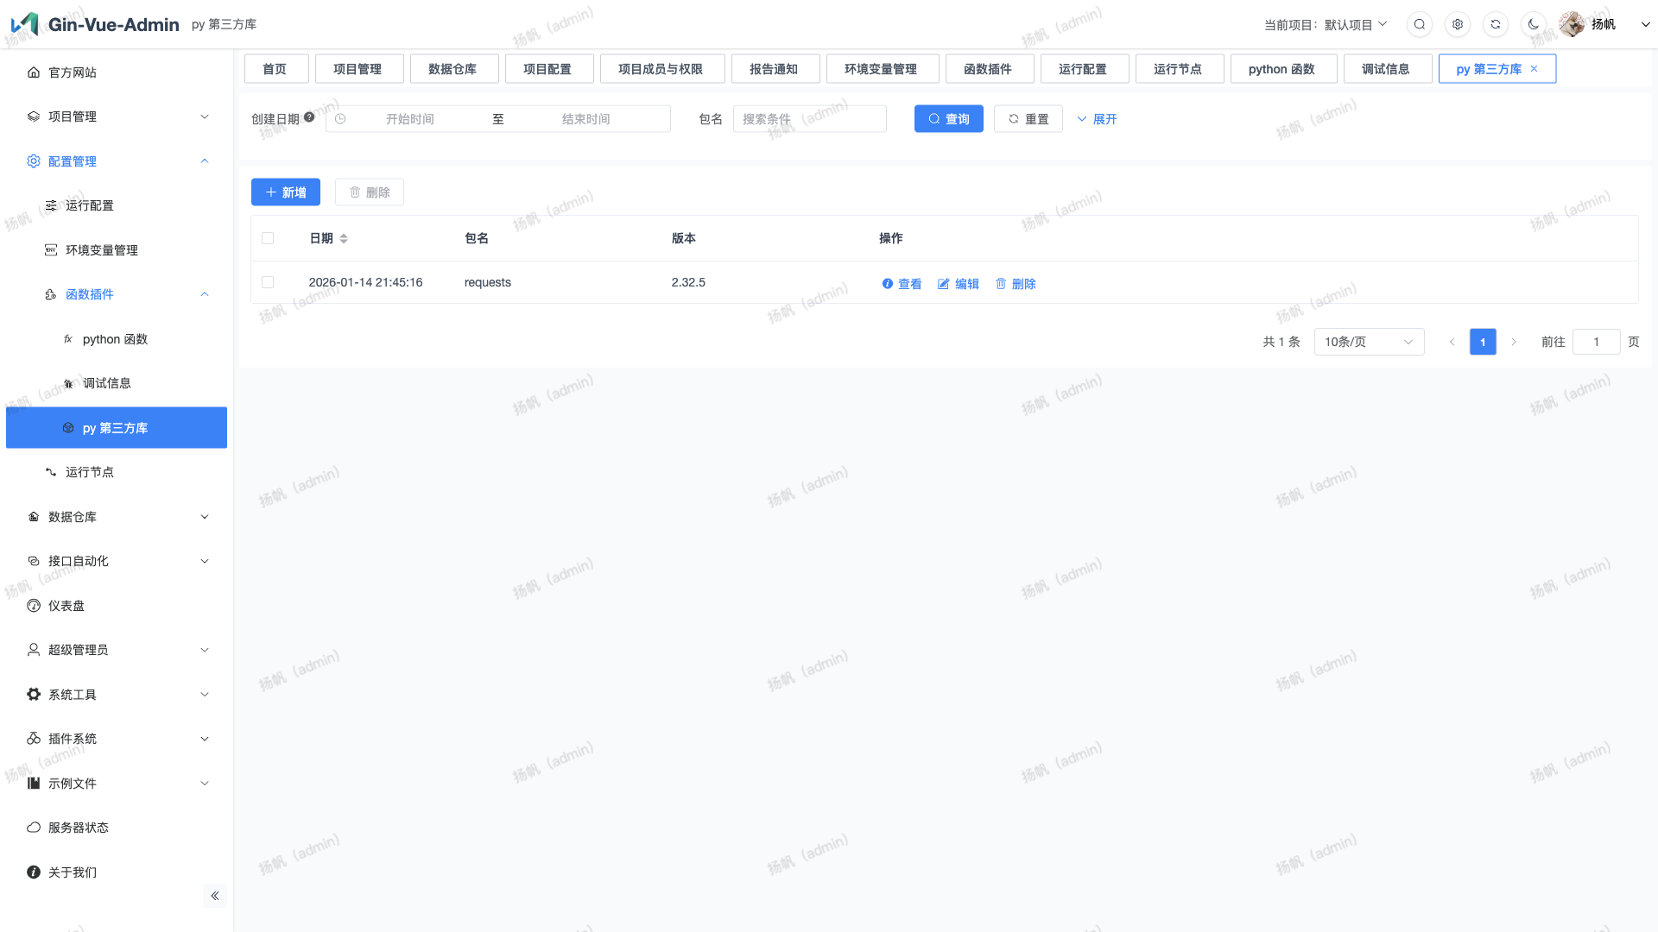
Task: Switch to the 项目成员与权限 tab
Action: pyautogui.click(x=661, y=69)
